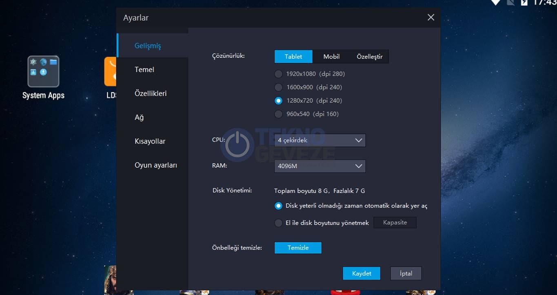
Task: Open the RAM size dropdown
Action: coord(320,166)
